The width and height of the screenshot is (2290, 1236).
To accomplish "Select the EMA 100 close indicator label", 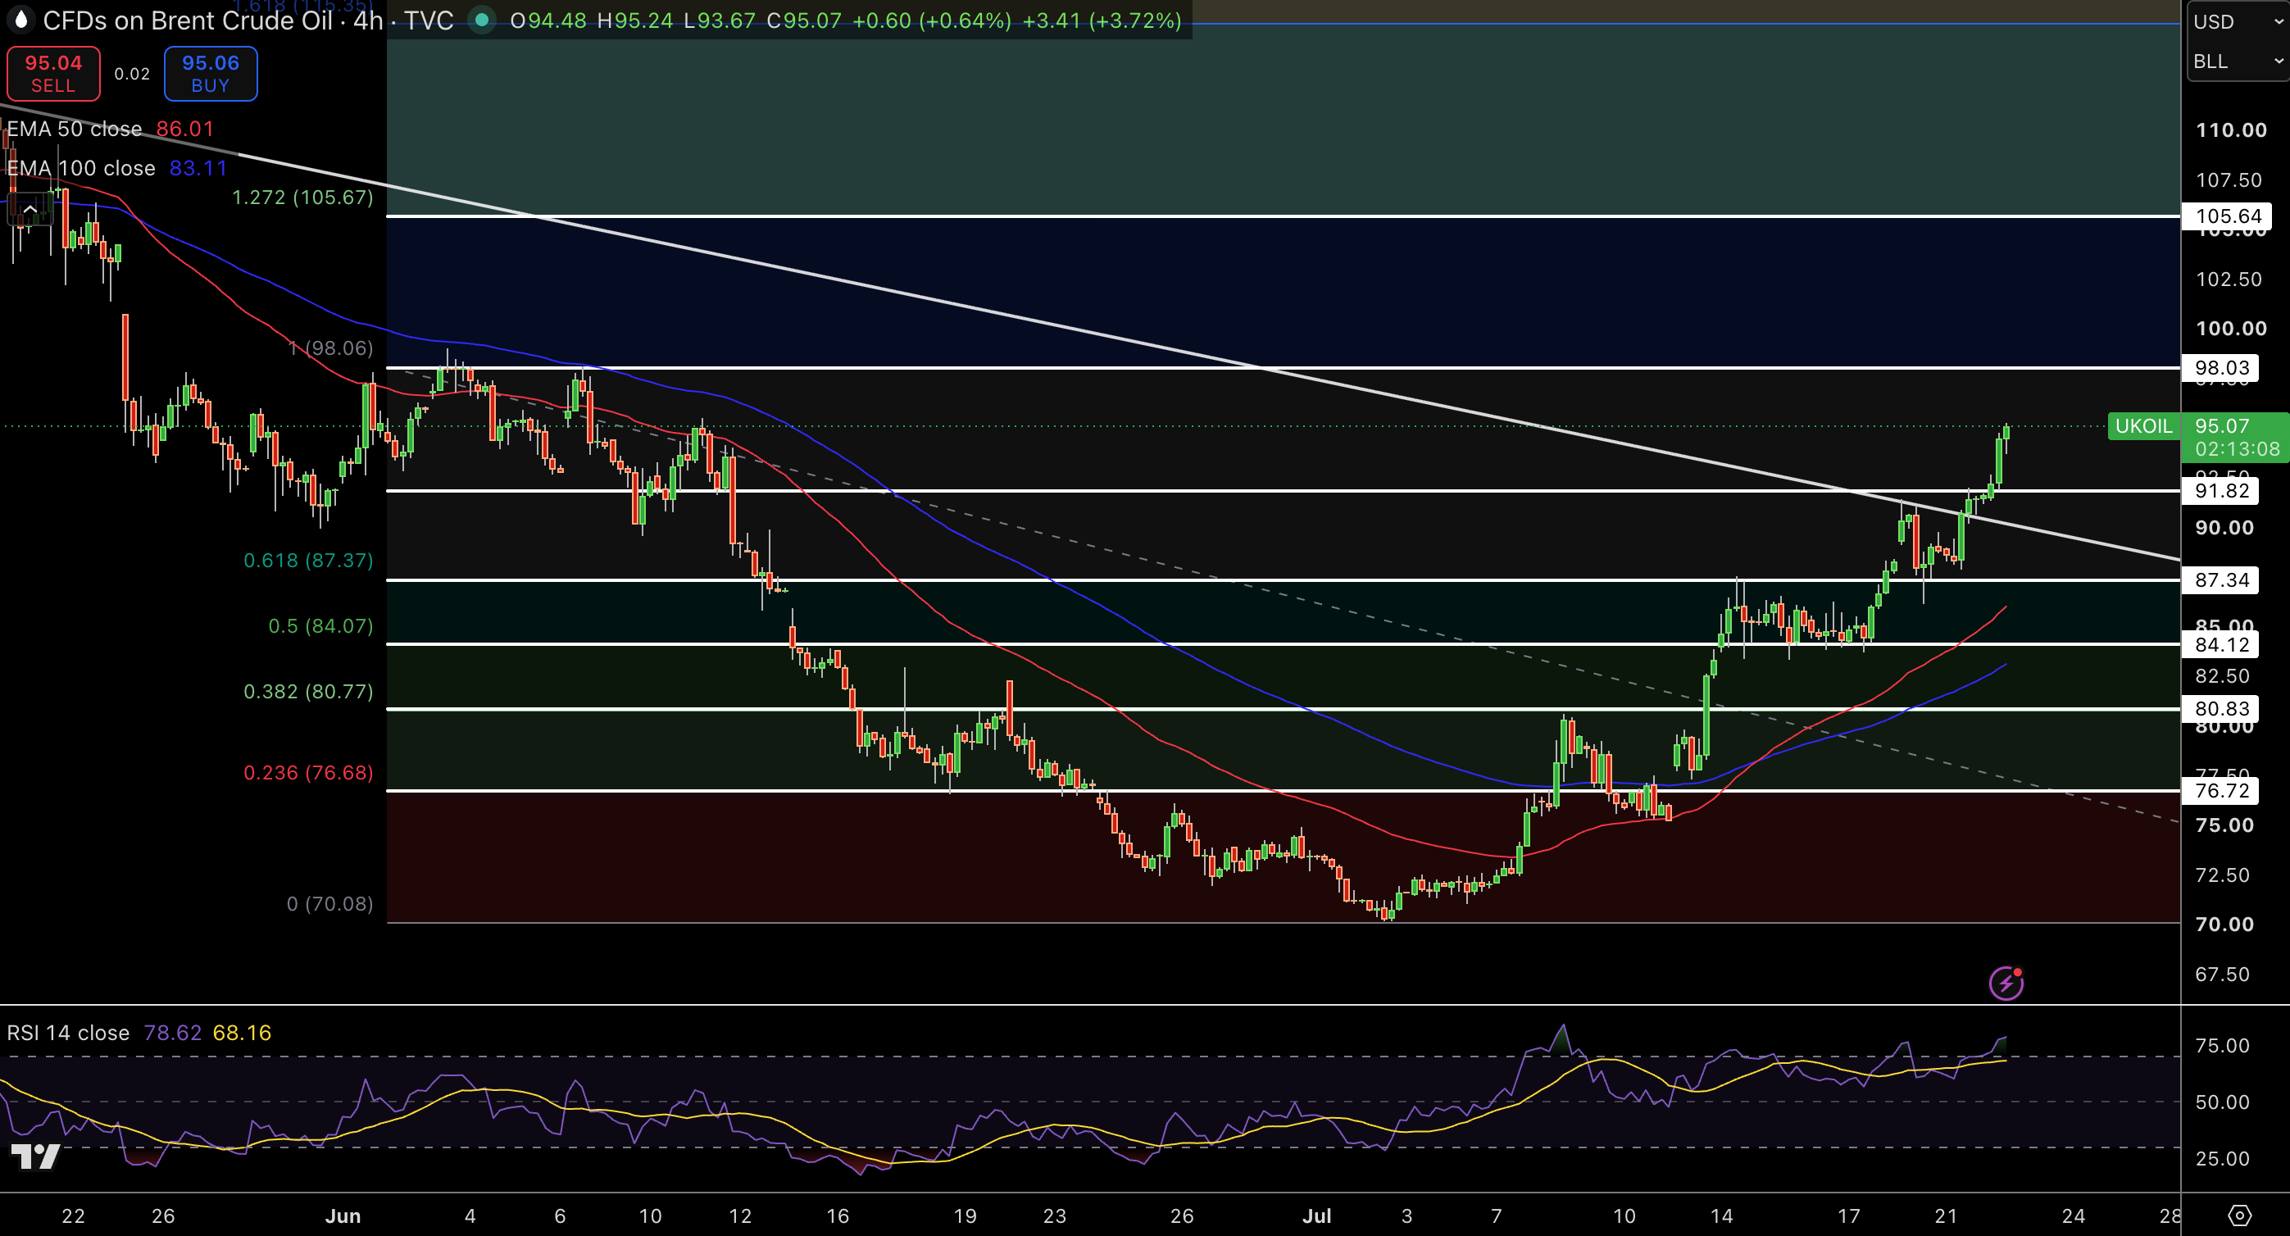I will (81, 168).
